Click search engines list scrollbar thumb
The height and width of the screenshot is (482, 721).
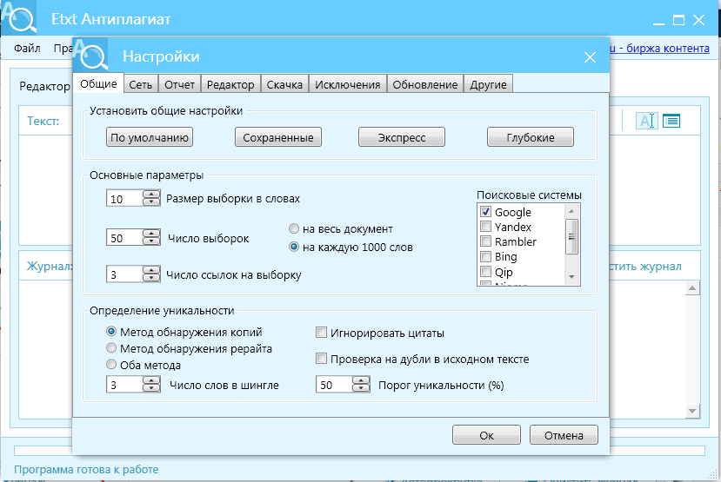click(571, 236)
